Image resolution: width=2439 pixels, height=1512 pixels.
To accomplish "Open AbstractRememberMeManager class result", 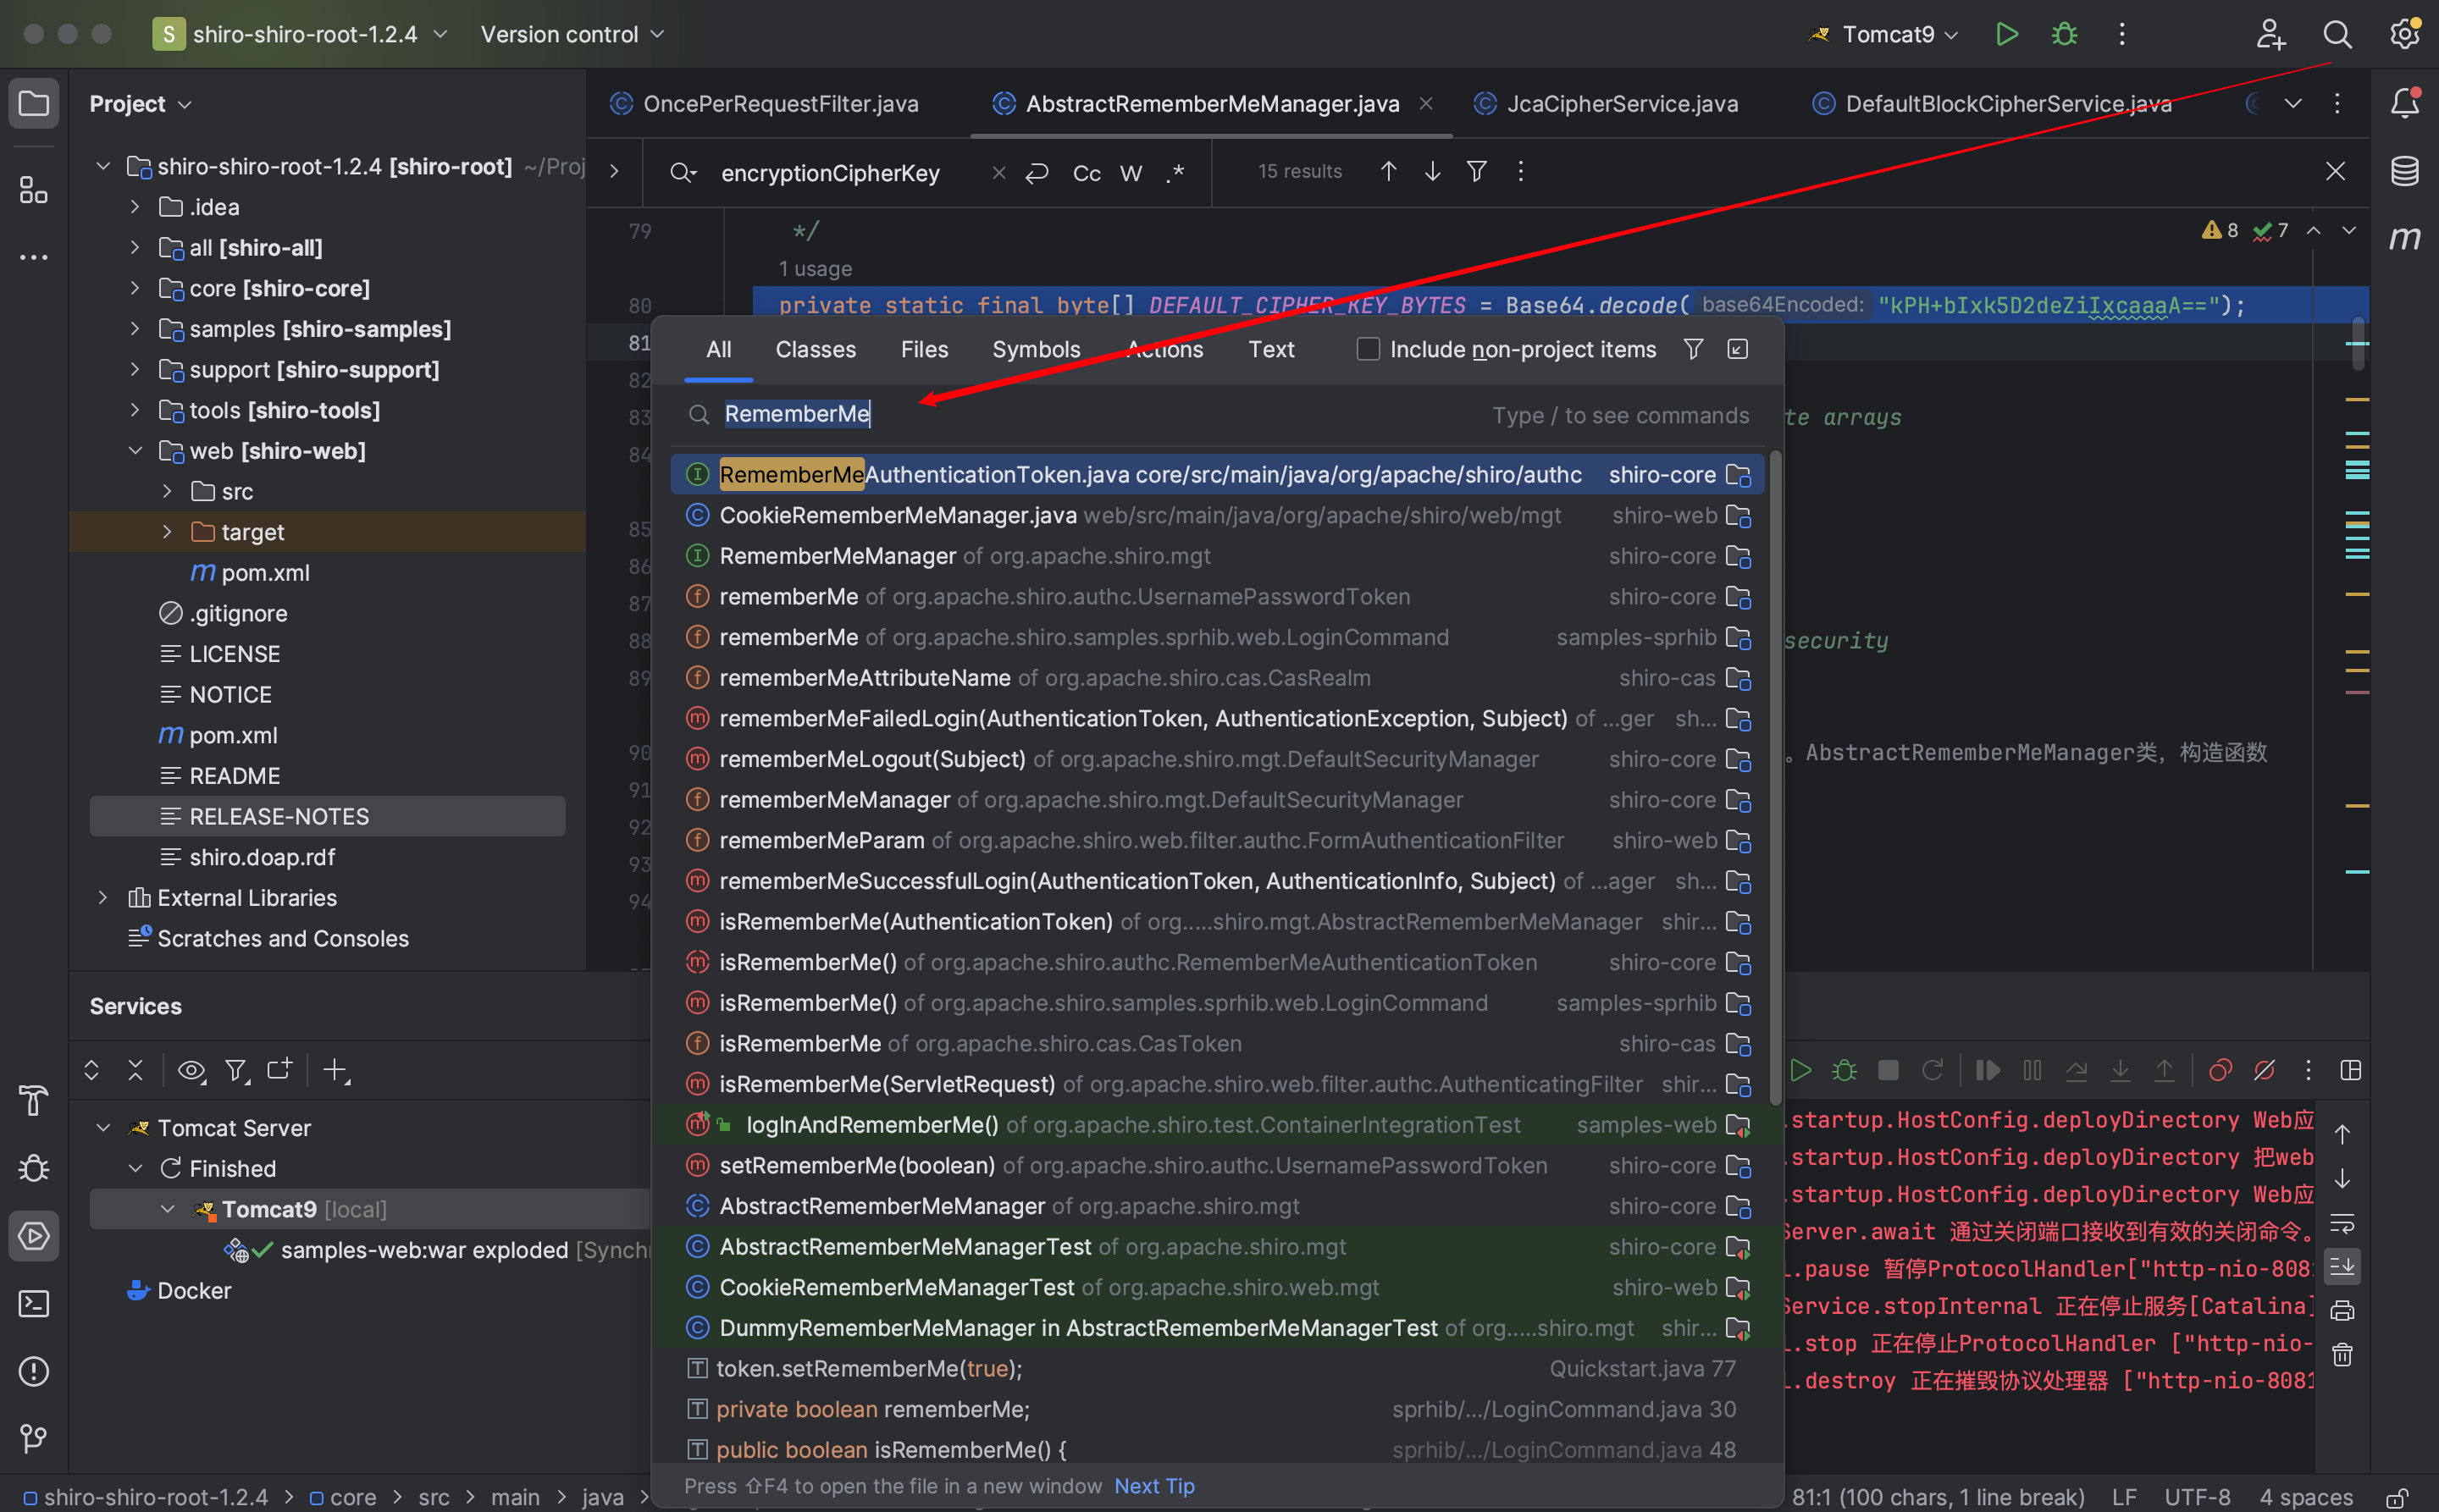I will point(1216,1206).
